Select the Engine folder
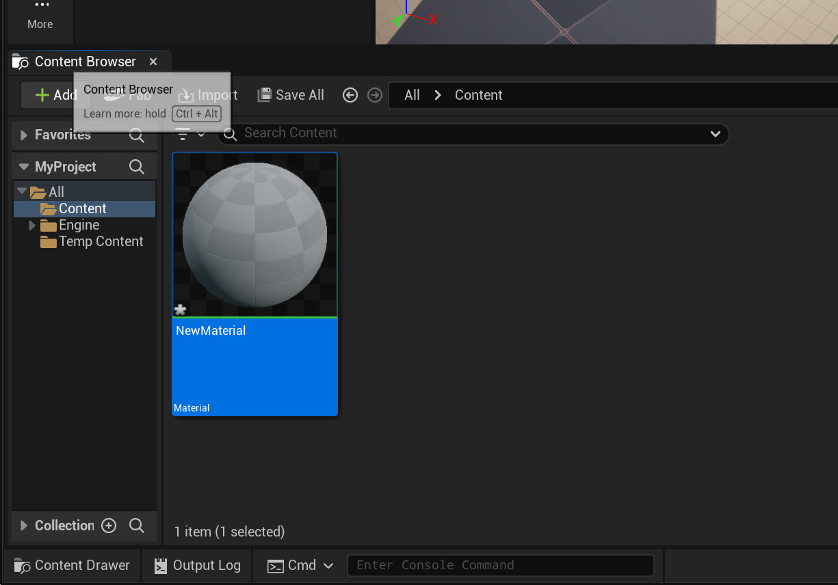This screenshot has height=585, width=838. pos(79,225)
